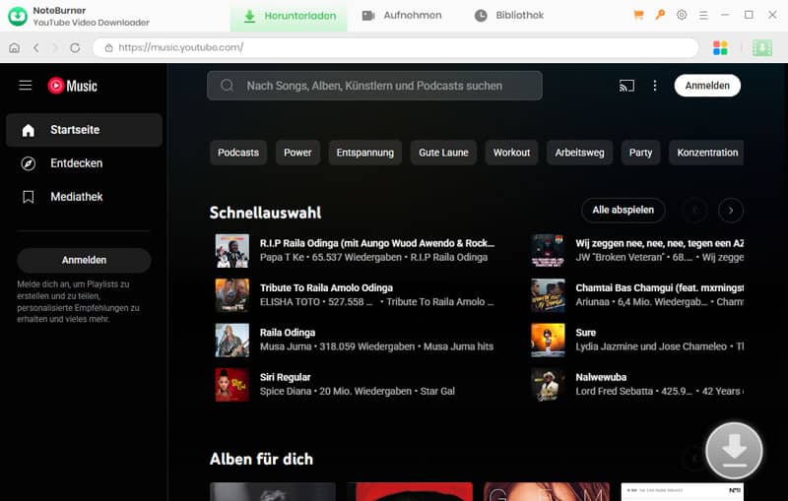Open artist Papa T Ke link
This screenshot has width=788, height=501.
(282, 258)
